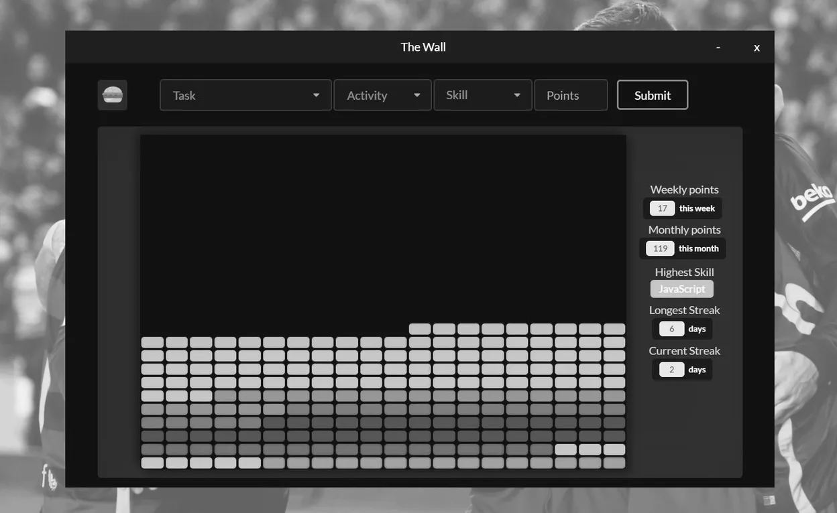Open the Activity dropdown
Viewport: 837px width, 513px height.
(x=382, y=95)
